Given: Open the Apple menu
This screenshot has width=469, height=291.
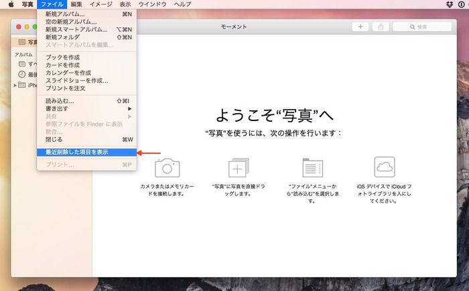Looking at the screenshot, I should click(x=11, y=4).
